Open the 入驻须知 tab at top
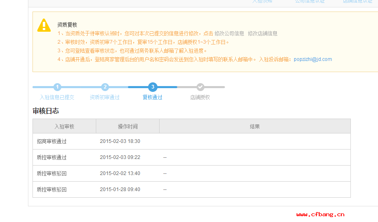This screenshot has width=378, height=222. pyautogui.click(x=262, y=1)
